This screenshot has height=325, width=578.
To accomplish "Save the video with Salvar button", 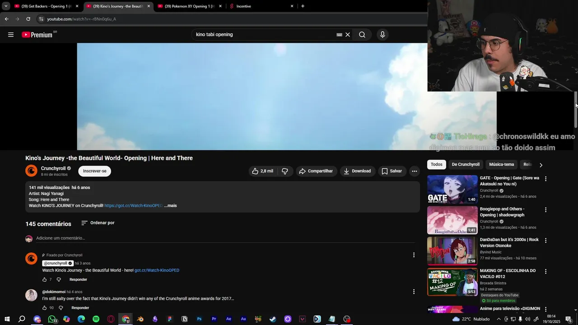I will pos(392,171).
